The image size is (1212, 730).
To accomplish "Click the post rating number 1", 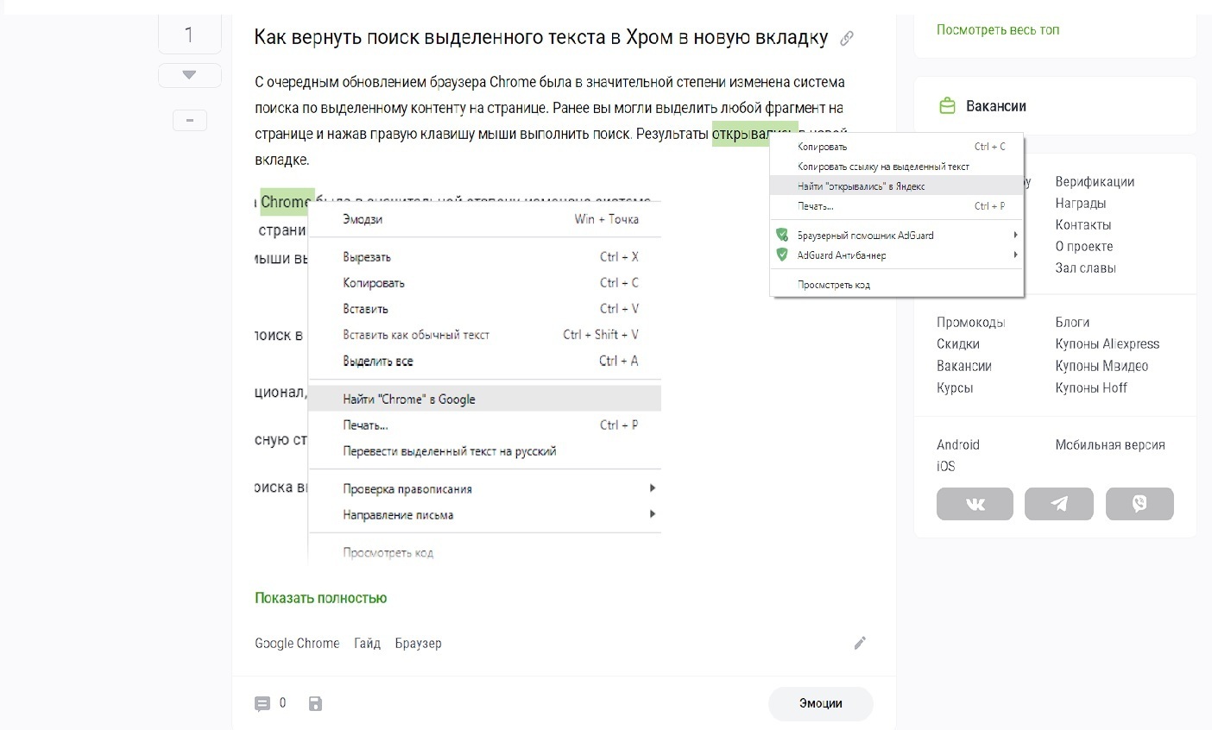I will click(189, 35).
